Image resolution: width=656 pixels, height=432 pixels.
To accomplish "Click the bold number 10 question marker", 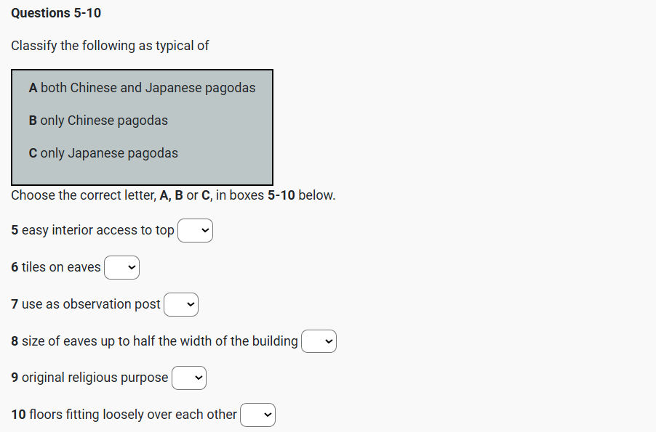I will (18, 415).
